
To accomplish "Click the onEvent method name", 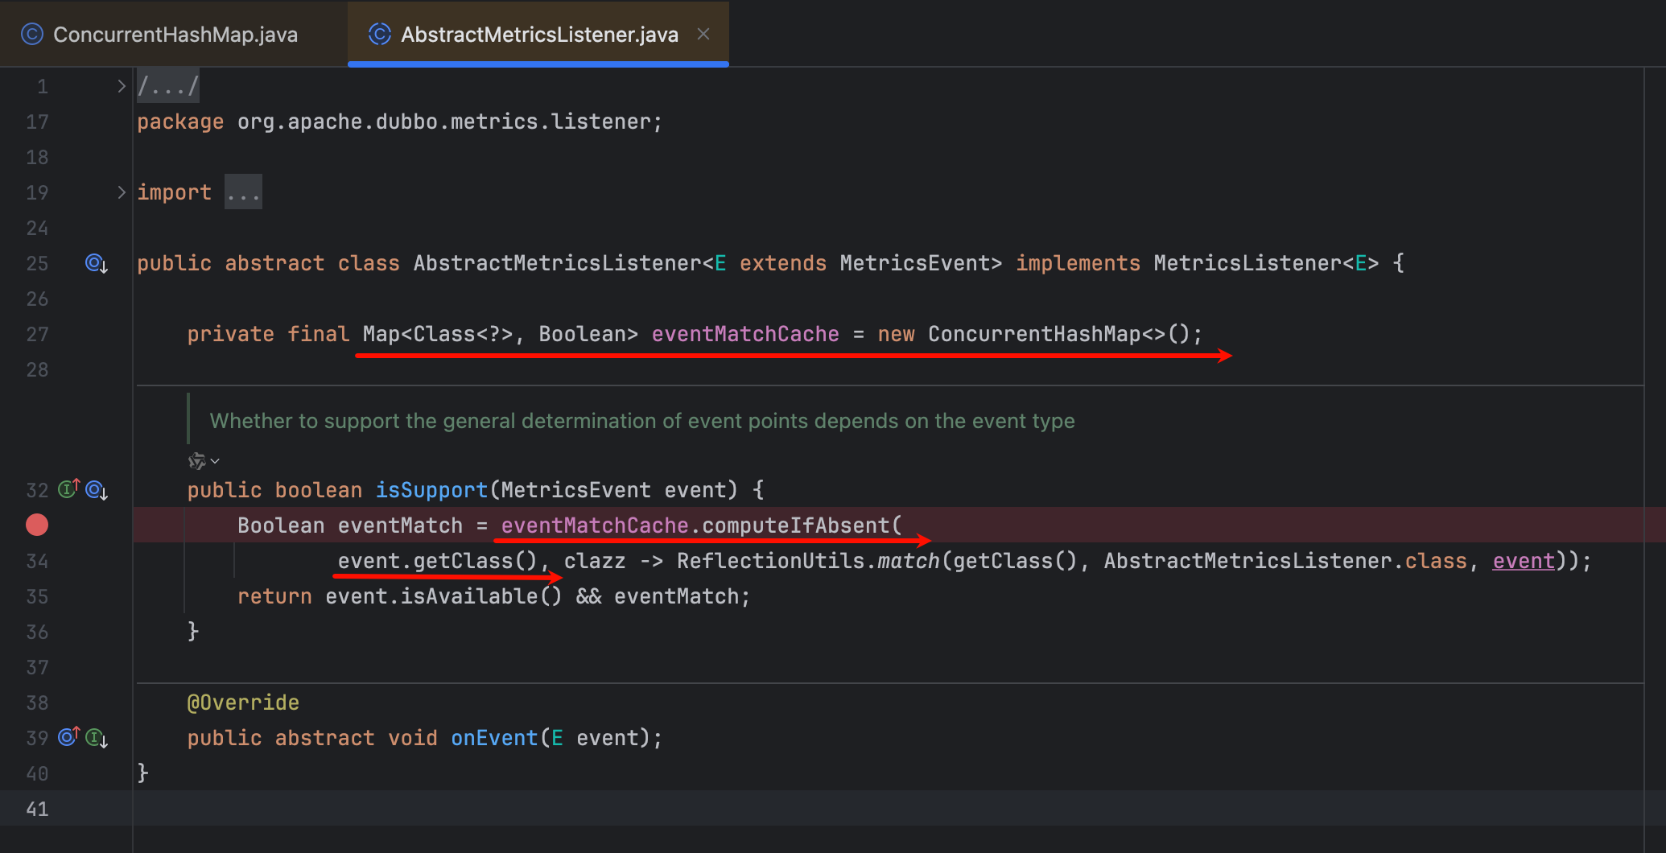I will point(494,738).
